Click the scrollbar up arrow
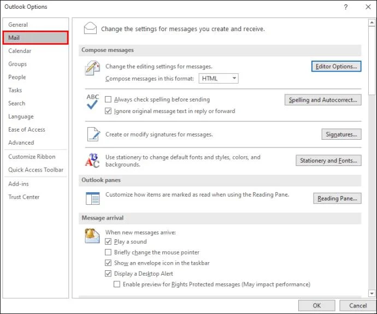Screen dimensions: 377x314 [372, 22]
